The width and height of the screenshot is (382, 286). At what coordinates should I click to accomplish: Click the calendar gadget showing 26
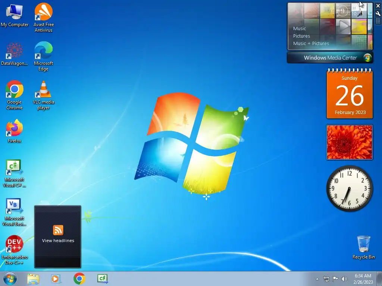coord(350,94)
